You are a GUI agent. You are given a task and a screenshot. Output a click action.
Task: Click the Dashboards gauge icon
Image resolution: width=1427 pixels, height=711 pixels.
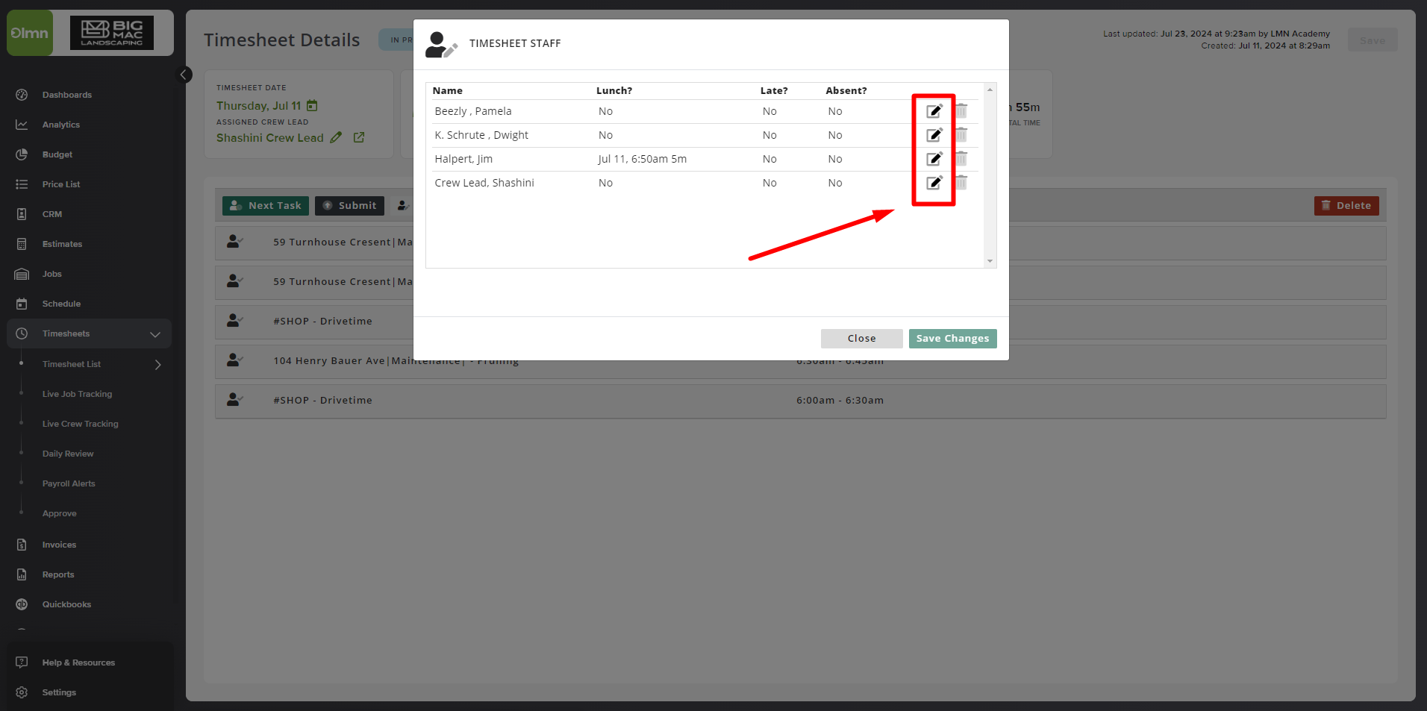click(x=22, y=95)
